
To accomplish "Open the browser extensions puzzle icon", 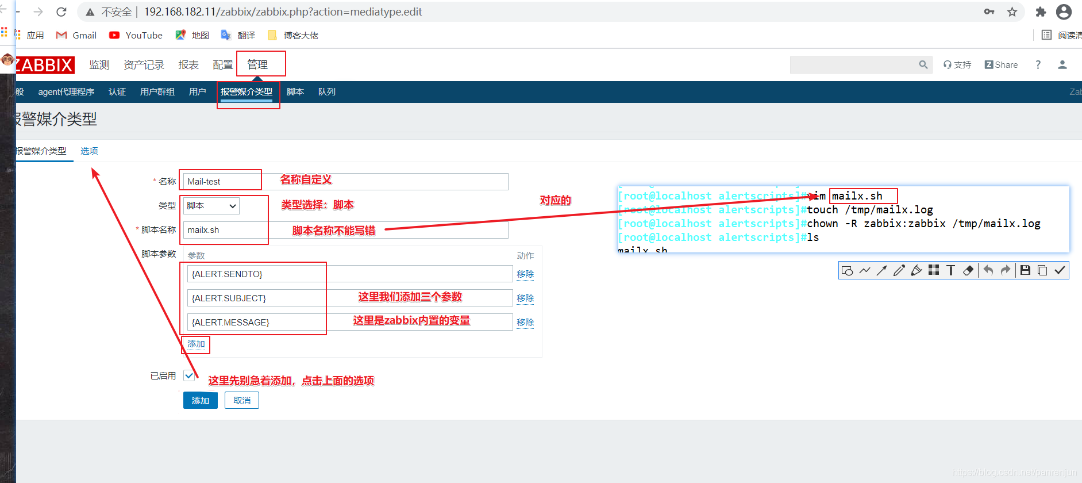I will (1041, 11).
